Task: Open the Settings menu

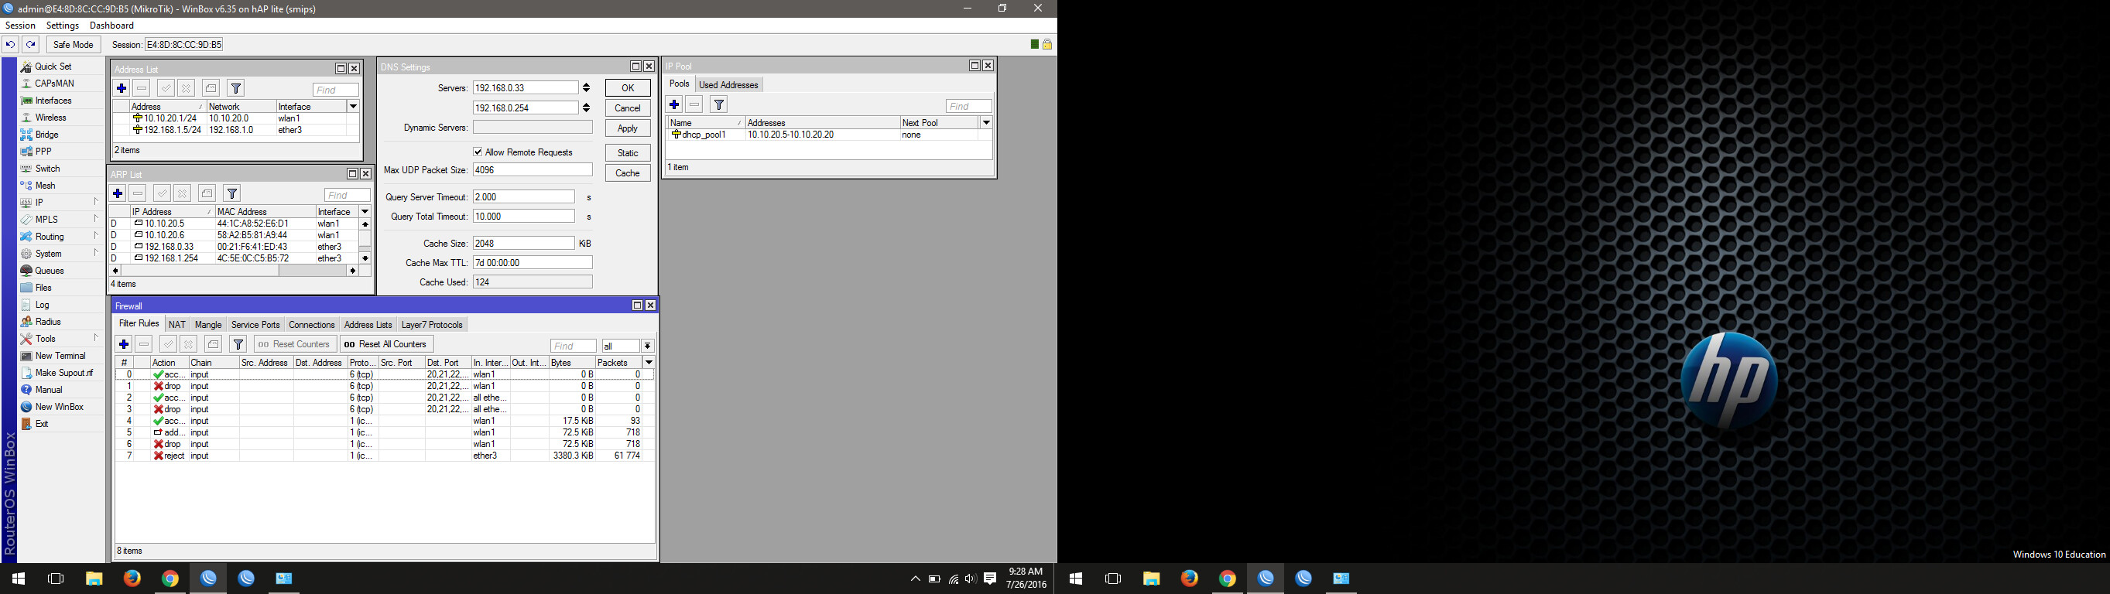Action: [62, 26]
